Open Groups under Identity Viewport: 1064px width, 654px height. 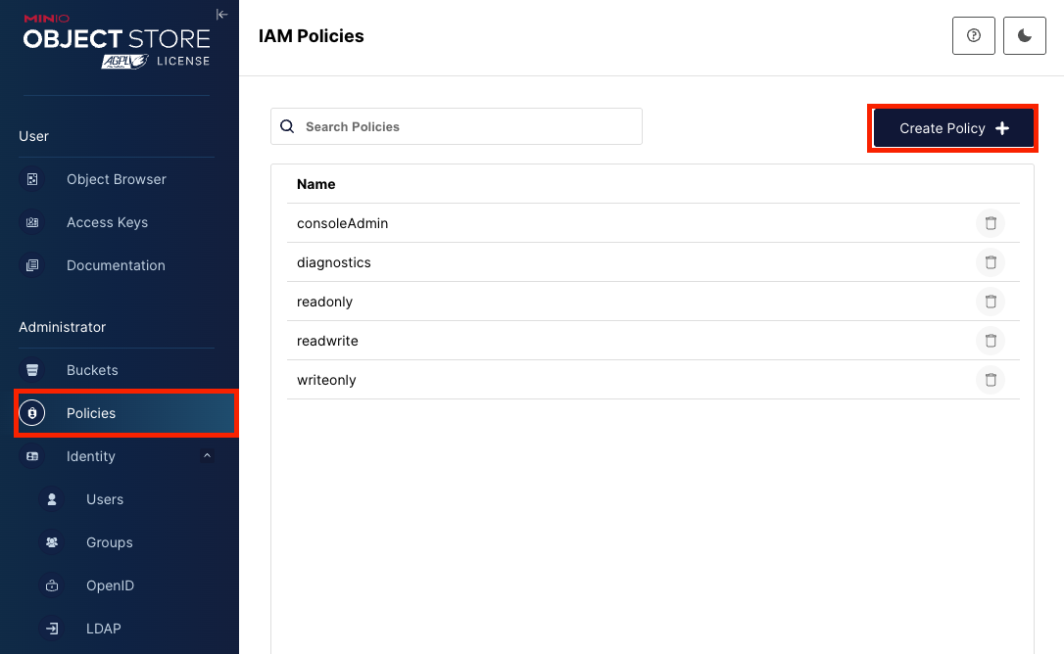coord(110,542)
